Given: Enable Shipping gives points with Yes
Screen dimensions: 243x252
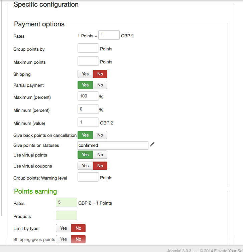Looking at the screenshot, I should point(64,239).
